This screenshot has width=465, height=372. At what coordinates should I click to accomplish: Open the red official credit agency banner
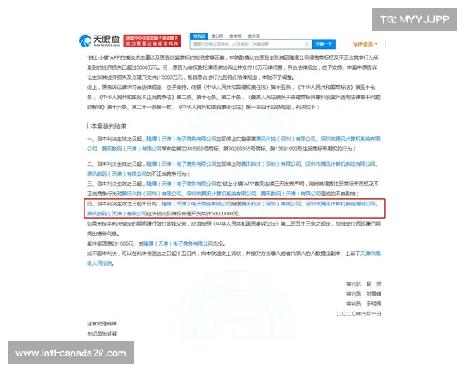[x=152, y=40]
